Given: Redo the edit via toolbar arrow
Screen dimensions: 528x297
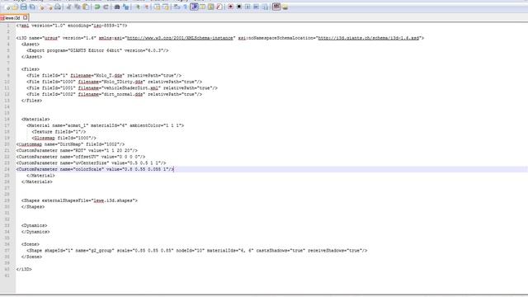Looking at the screenshot, I should pos(106,7).
